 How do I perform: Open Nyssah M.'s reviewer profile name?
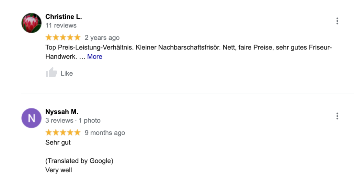tap(62, 112)
